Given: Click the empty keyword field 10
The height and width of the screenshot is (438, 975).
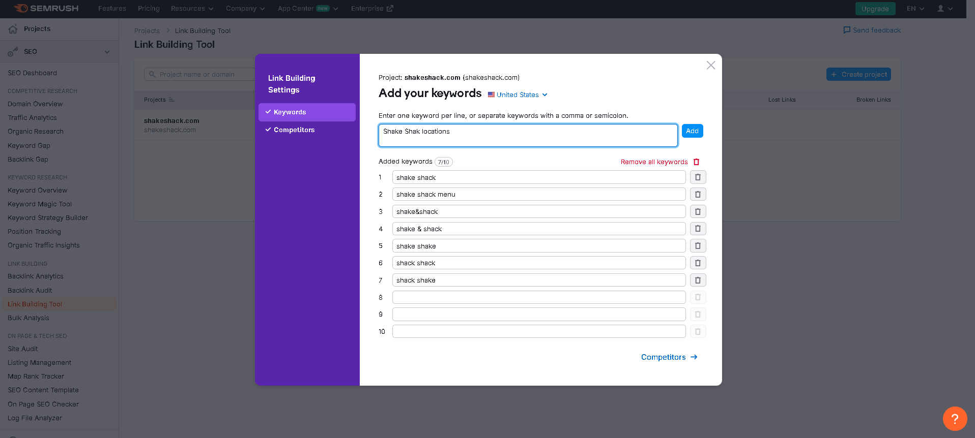Looking at the screenshot, I should (539, 331).
